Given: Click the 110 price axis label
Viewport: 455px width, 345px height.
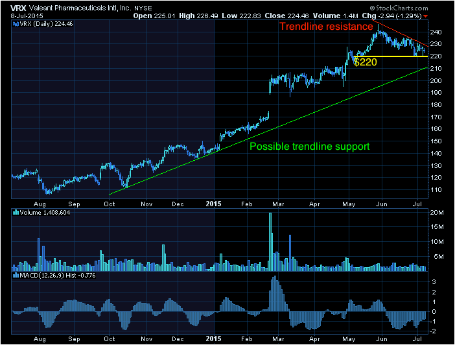Looking at the screenshot, I should 436,189.
